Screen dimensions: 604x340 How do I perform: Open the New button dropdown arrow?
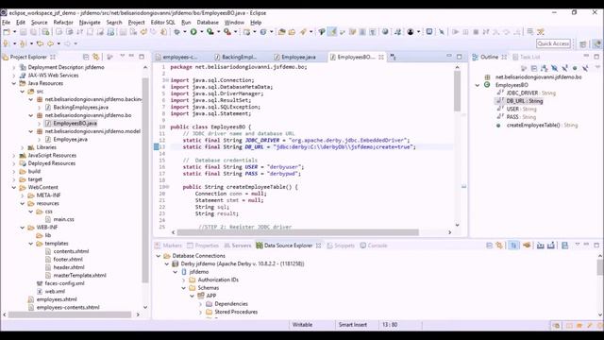click(15, 32)
